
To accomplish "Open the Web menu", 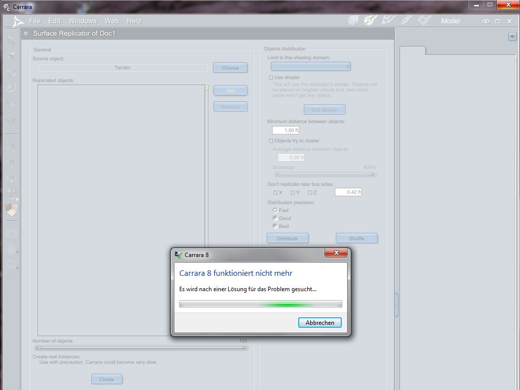I will coord(112,21).
